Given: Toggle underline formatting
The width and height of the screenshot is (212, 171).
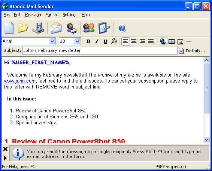Looking at the screenshot, I should pos(105,41).
